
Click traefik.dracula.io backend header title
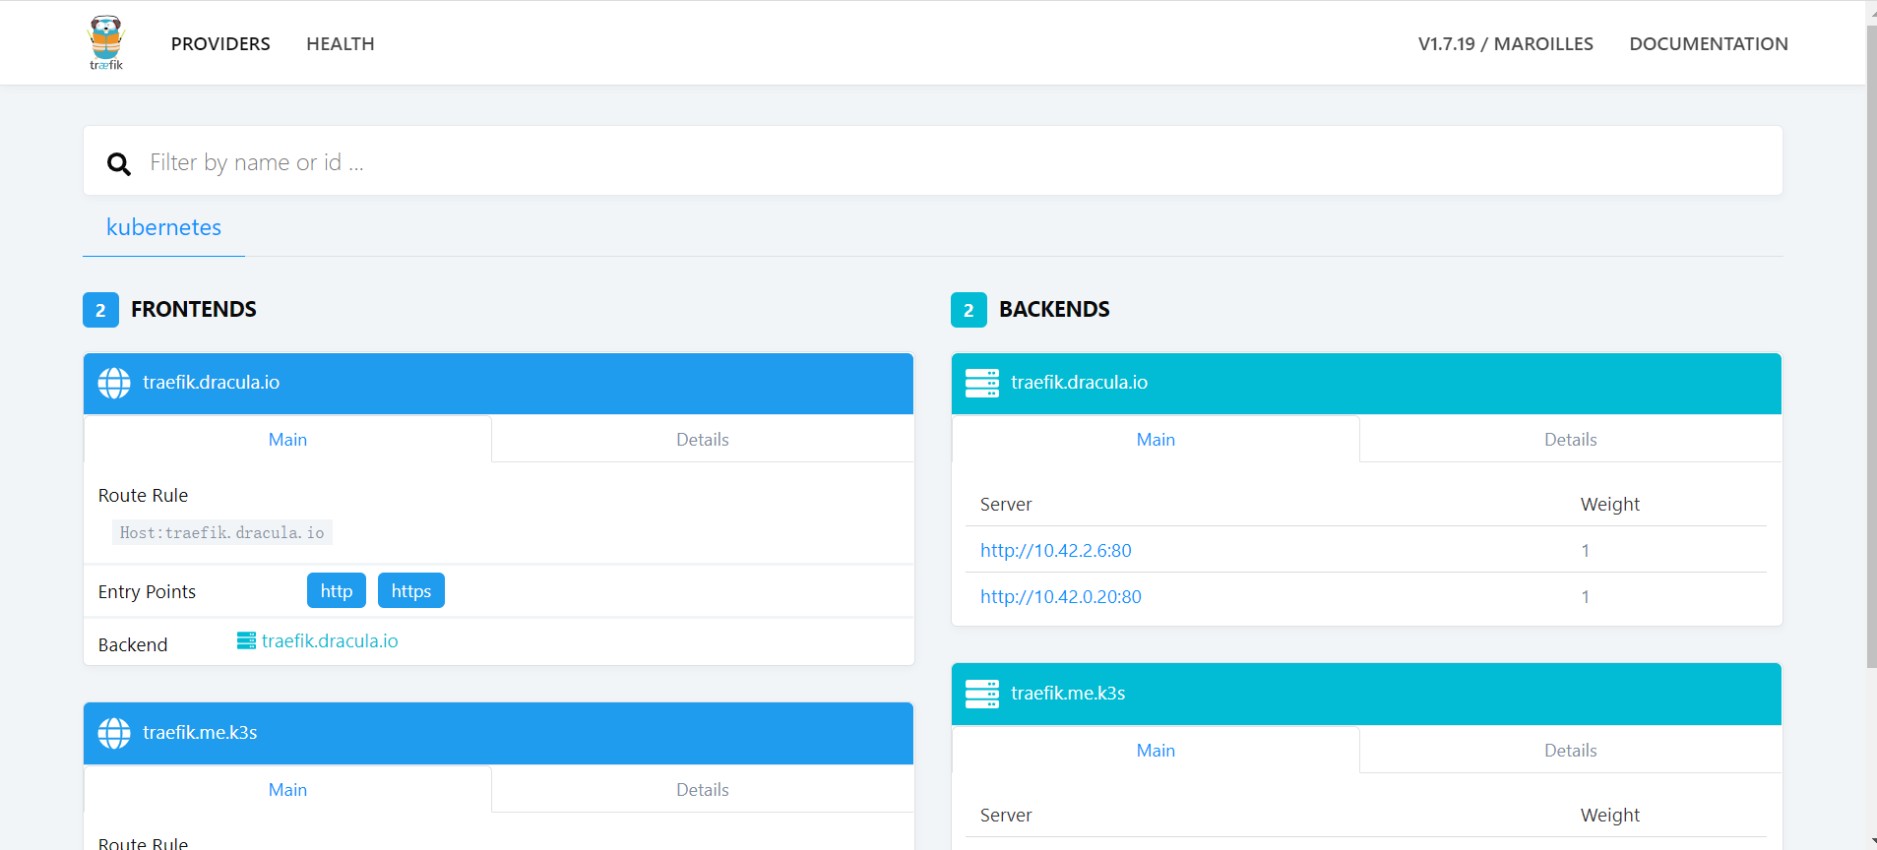(1080, 382)
